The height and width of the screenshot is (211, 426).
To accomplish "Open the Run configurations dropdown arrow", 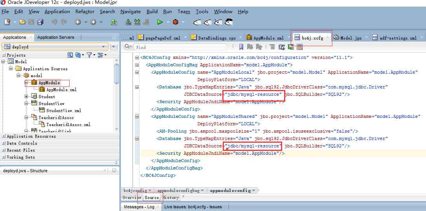I will pyautogui.click(x=168, y=22).
